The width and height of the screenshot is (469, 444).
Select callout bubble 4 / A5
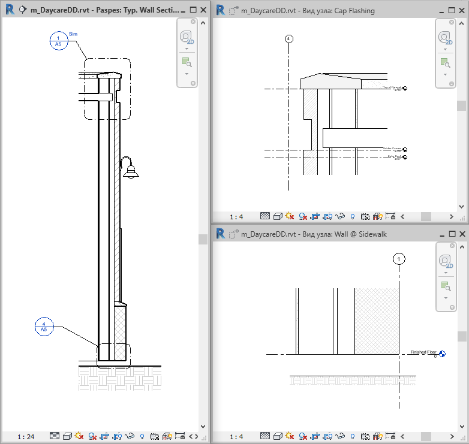click(x=44, y=327)
